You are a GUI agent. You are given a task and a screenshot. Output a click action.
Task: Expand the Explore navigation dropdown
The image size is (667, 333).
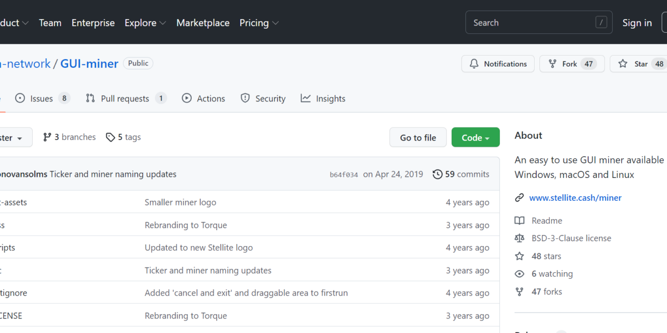[145, 23]
